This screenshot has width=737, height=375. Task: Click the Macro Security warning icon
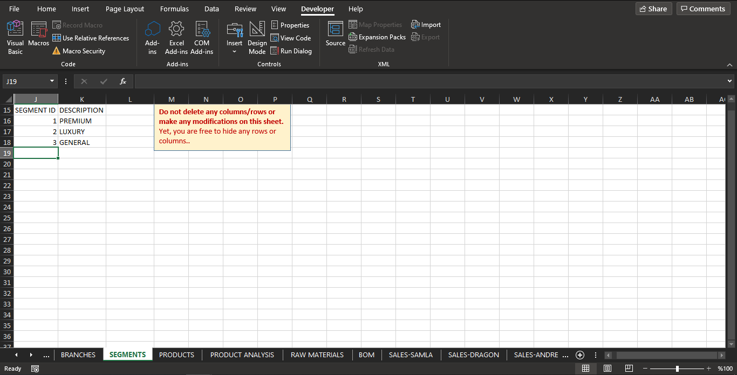[x=57, y=51]
